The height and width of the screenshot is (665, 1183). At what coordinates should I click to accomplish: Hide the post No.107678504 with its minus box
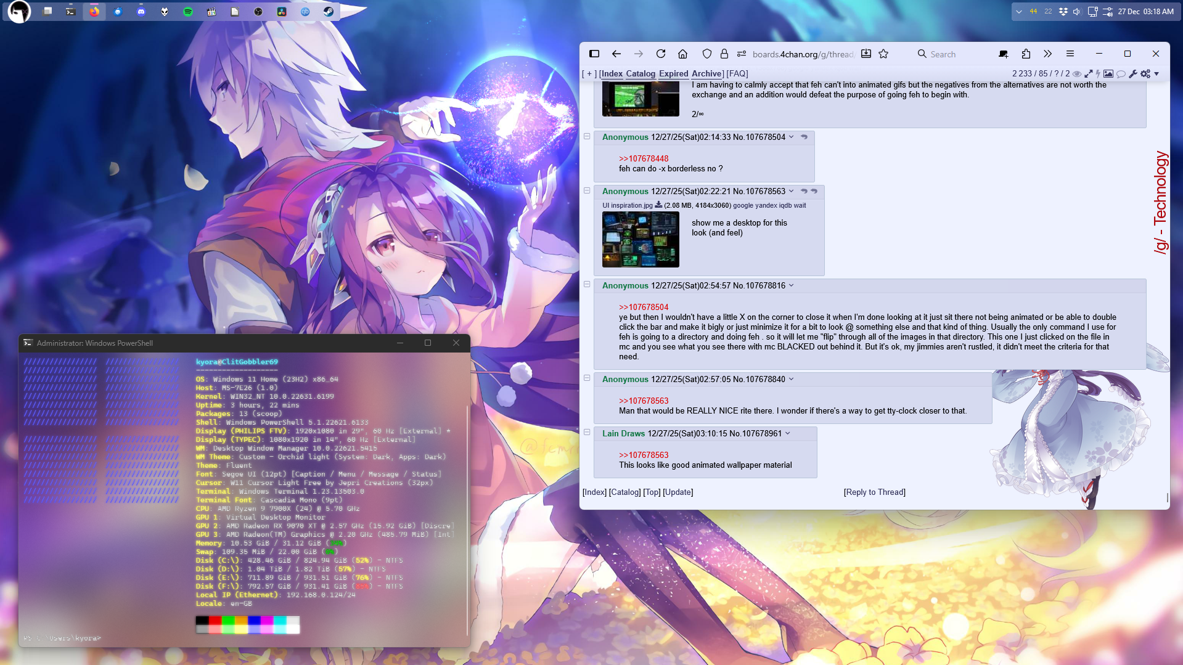(x=587, y=136)
